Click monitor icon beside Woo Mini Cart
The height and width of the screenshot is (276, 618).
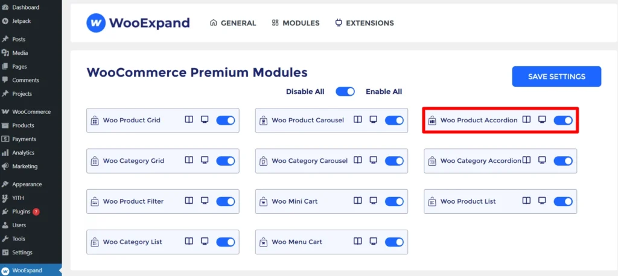tap(374, 201)
